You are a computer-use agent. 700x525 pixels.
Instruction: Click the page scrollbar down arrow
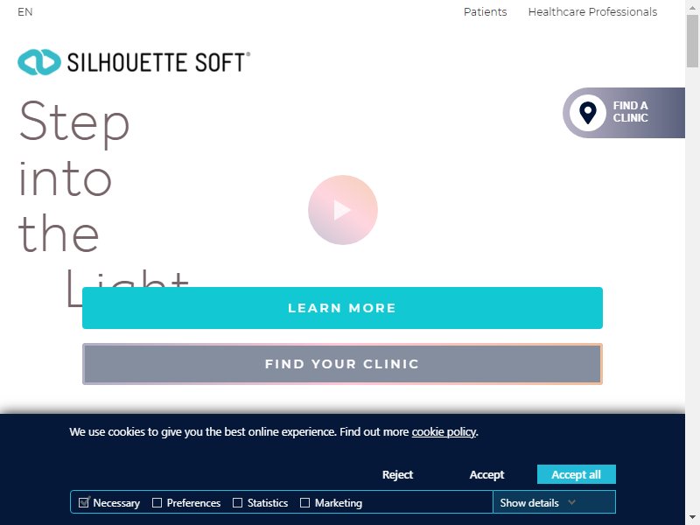(x=692, y=518)
